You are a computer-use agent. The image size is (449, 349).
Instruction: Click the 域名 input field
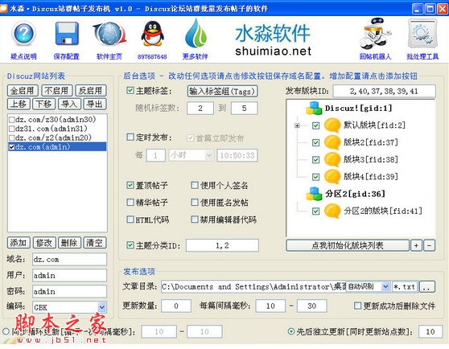[x=69, y=260]
